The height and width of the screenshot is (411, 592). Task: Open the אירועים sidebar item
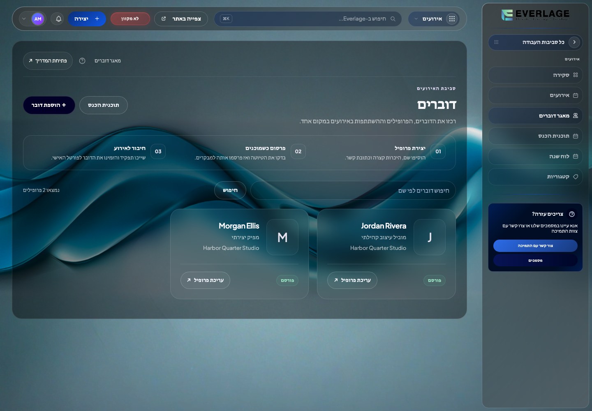point(535,95)
